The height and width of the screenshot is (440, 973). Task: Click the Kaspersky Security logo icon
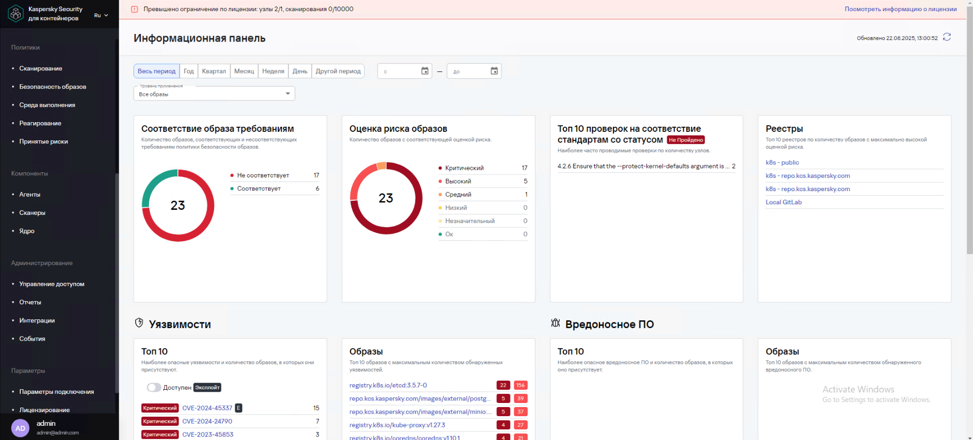pyautogui.click(x=16, y=13)
